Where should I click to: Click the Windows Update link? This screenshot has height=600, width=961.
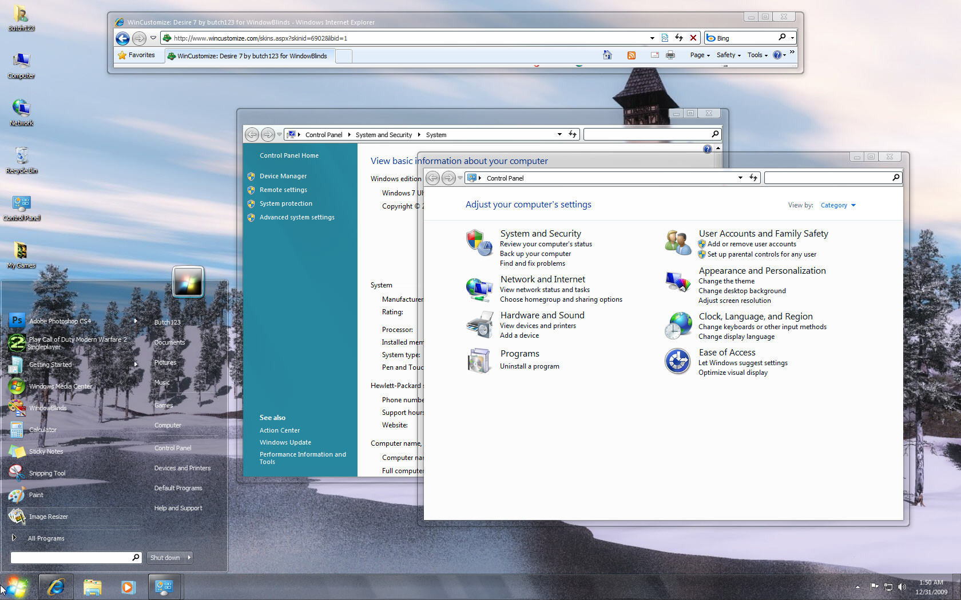(x=285, y=442)
